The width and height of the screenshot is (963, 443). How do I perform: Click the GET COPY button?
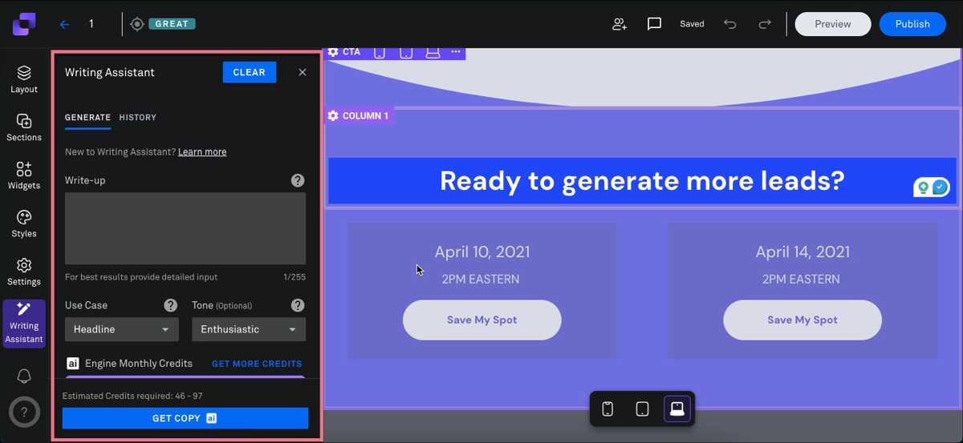pos(185,418)
